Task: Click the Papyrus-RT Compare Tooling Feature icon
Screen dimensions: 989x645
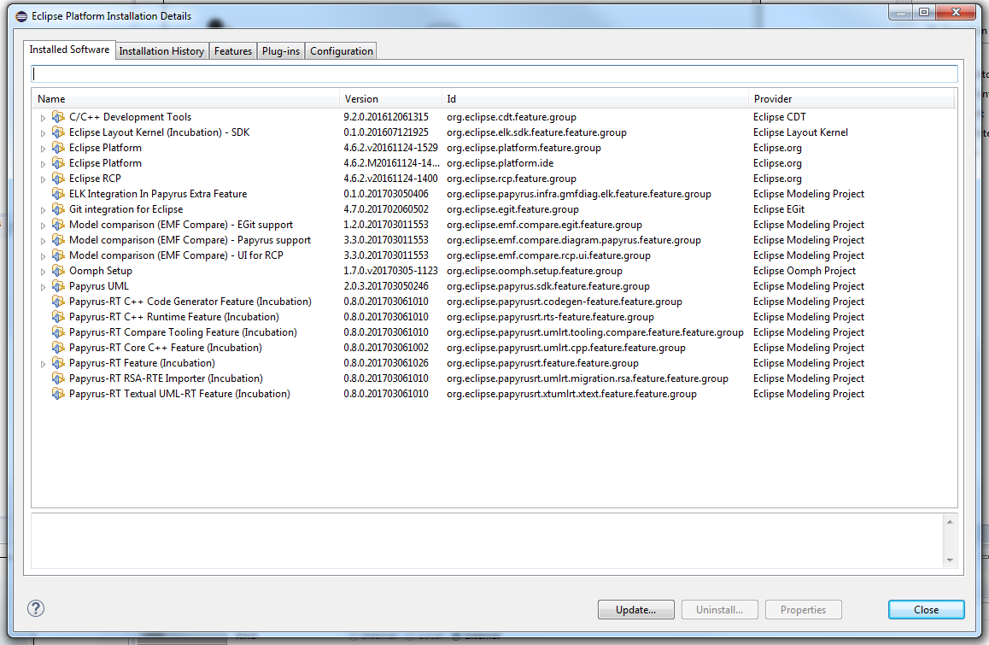Action: point(58,332)
